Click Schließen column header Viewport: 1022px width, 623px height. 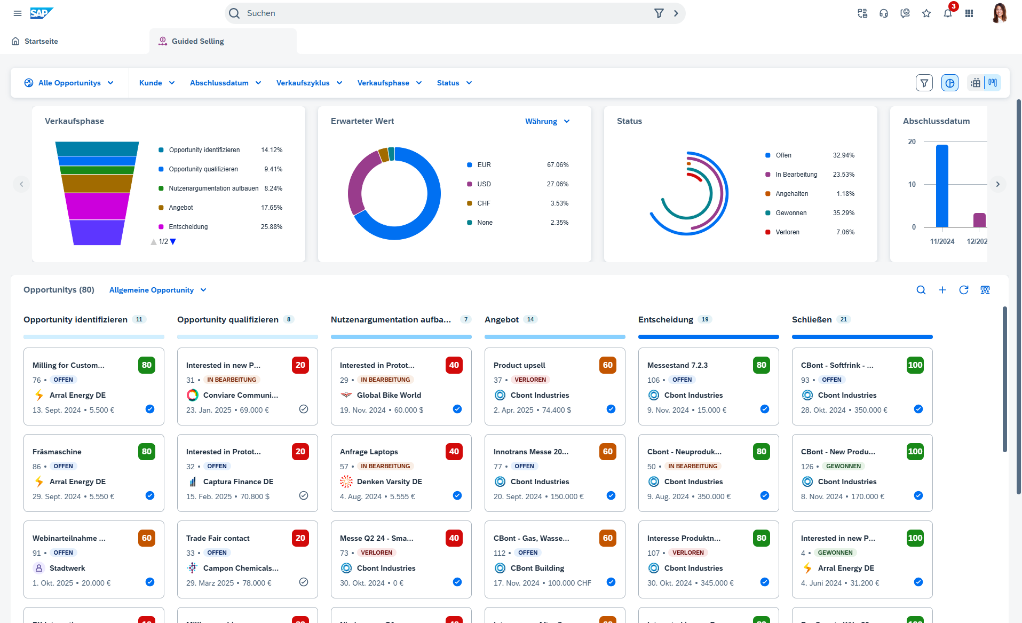tap(812, 319)
